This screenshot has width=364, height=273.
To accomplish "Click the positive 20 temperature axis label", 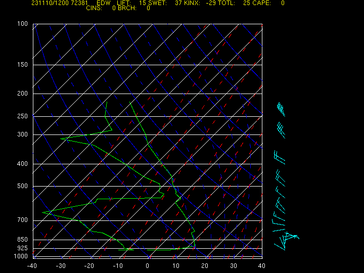I will (205, 266).
